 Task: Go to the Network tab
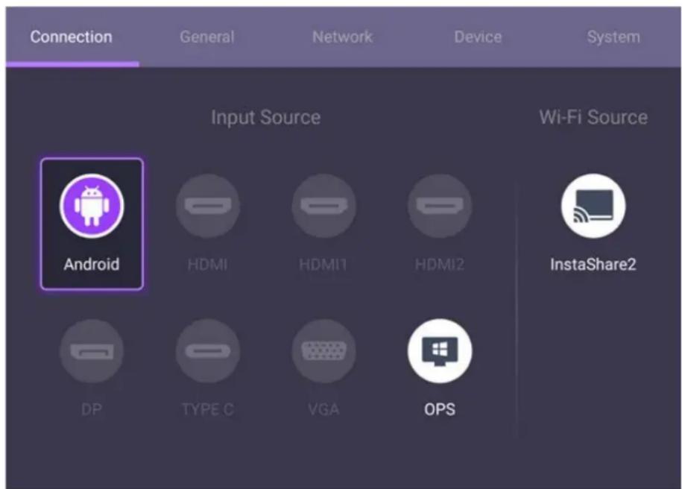pyautogui.click(x=343, y=37)
